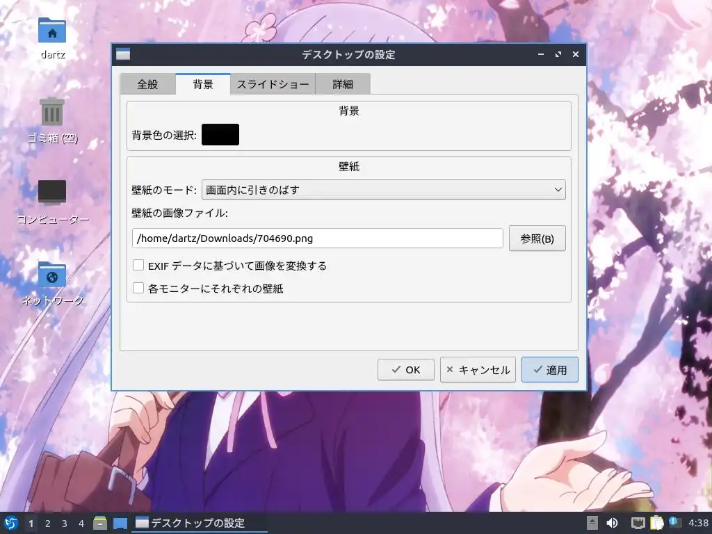
Task: Toggle 各モニターにそれぞれの壁紙 checkbox
Action: point(138,288)
